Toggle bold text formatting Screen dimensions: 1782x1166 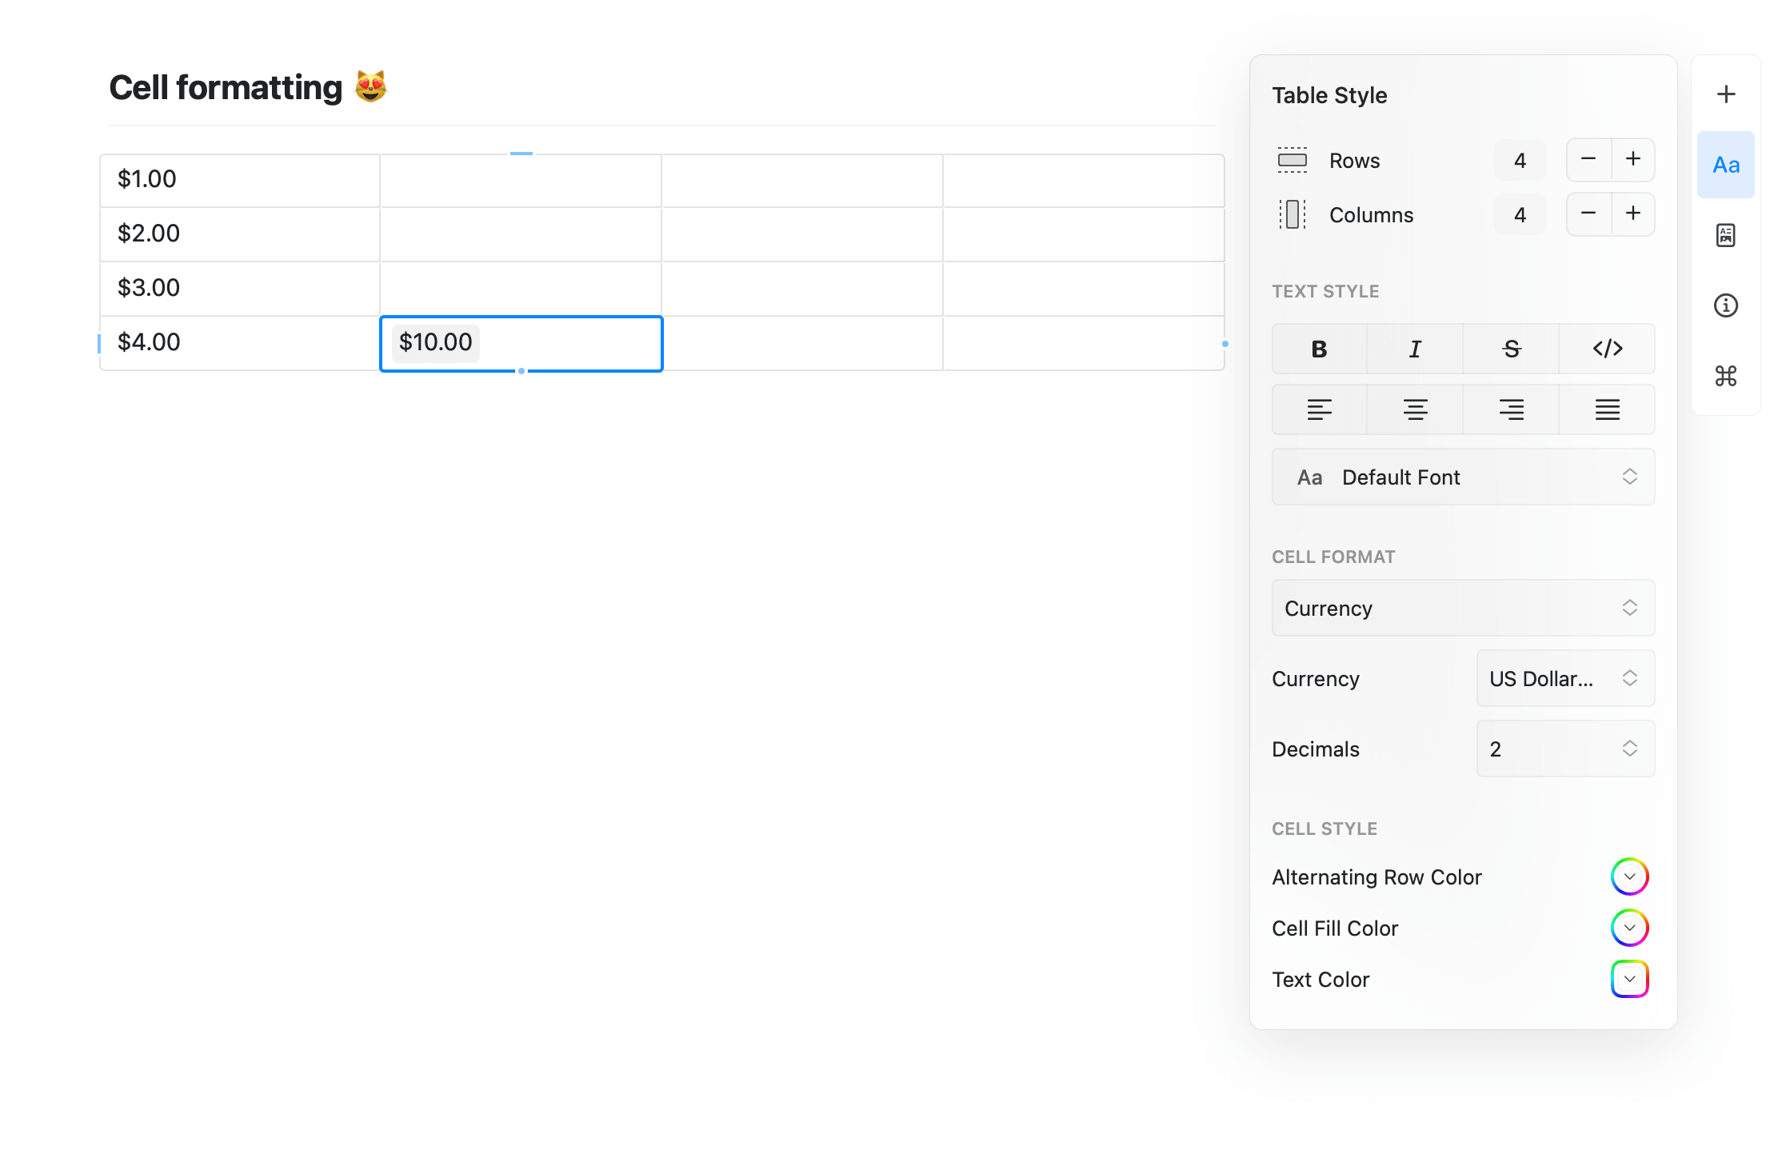click(x=1319, y=349)
